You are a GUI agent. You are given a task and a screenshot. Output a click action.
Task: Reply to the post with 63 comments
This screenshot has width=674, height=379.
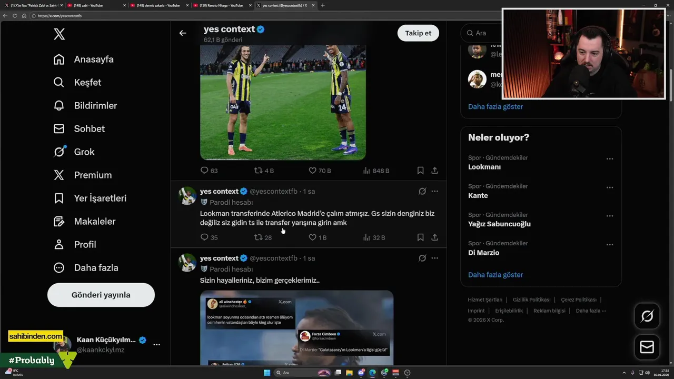tap(209, 171)
